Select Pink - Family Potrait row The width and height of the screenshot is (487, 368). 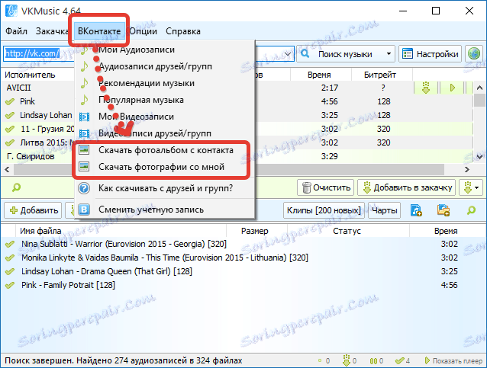click(242, 285)
